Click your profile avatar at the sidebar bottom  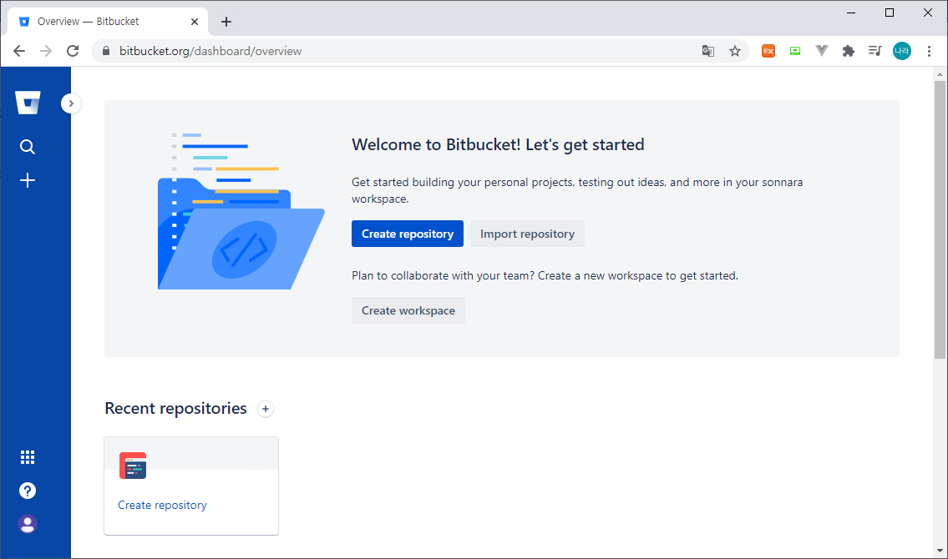click(x=28, y=523)
